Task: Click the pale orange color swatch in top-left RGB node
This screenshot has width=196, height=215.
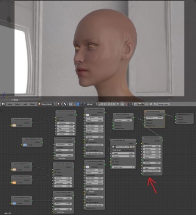Action: [14, 125]
